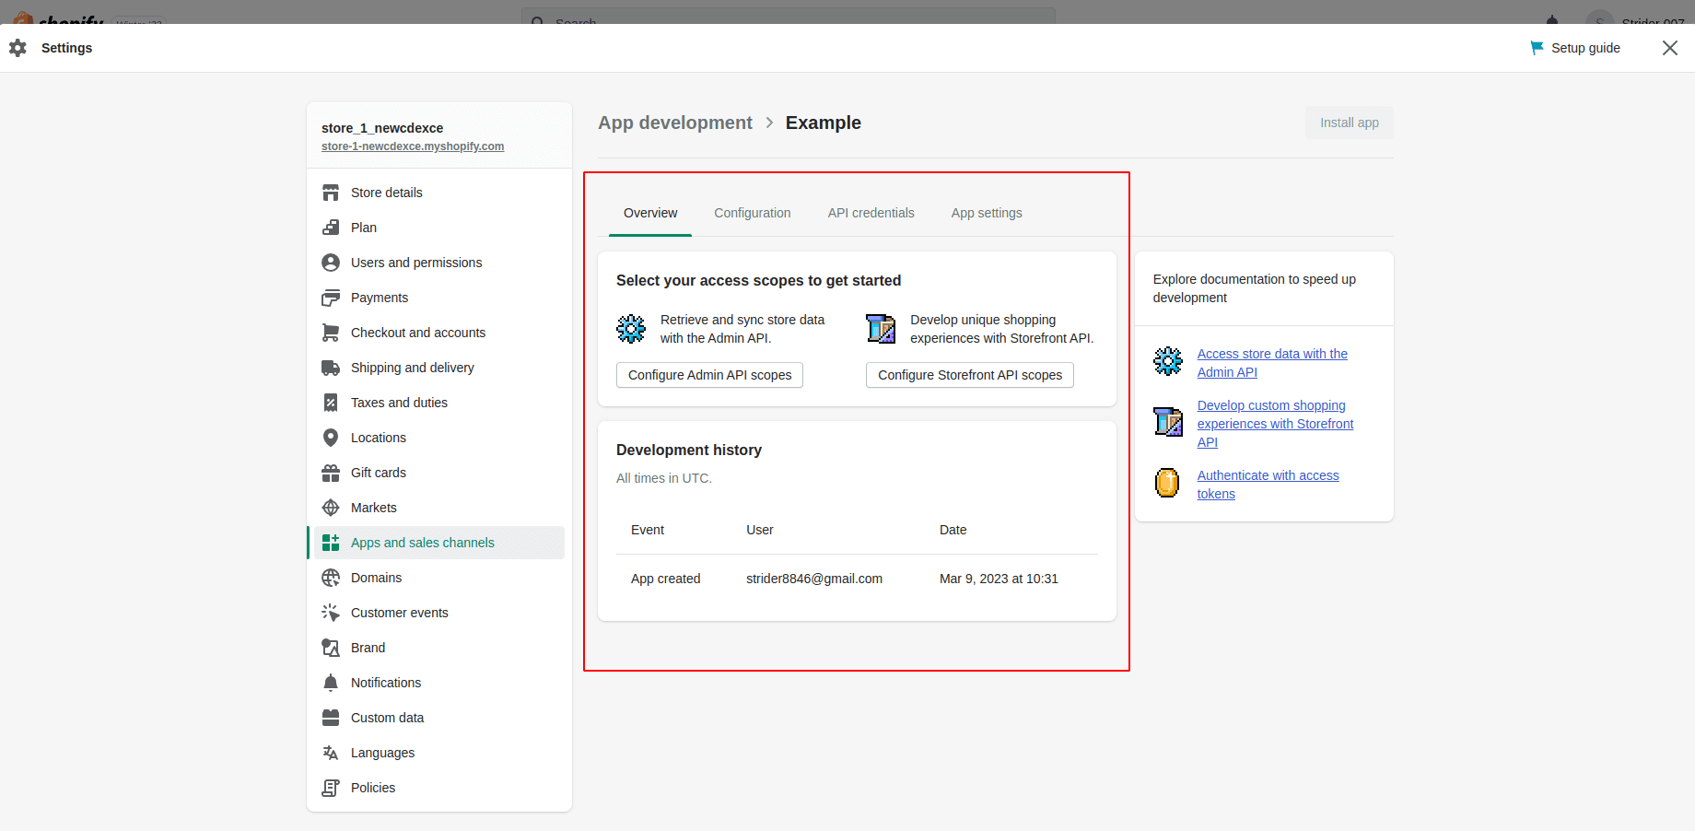Click the Apps and sales channels grid icon
The image size is (1695, 831).
click(331, 543)
